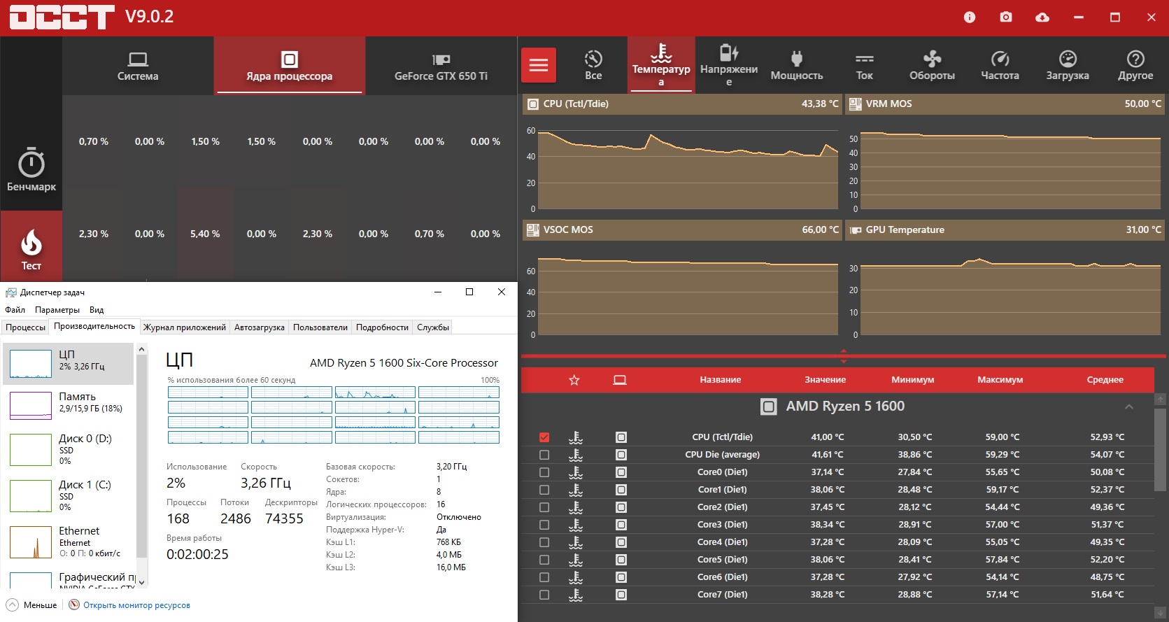This screenshot has width=1169, height=622.
Task: Open the Автозагрузка tab
Action: (x=260, y=327)
